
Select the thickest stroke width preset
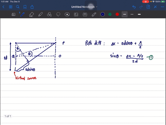139,14
